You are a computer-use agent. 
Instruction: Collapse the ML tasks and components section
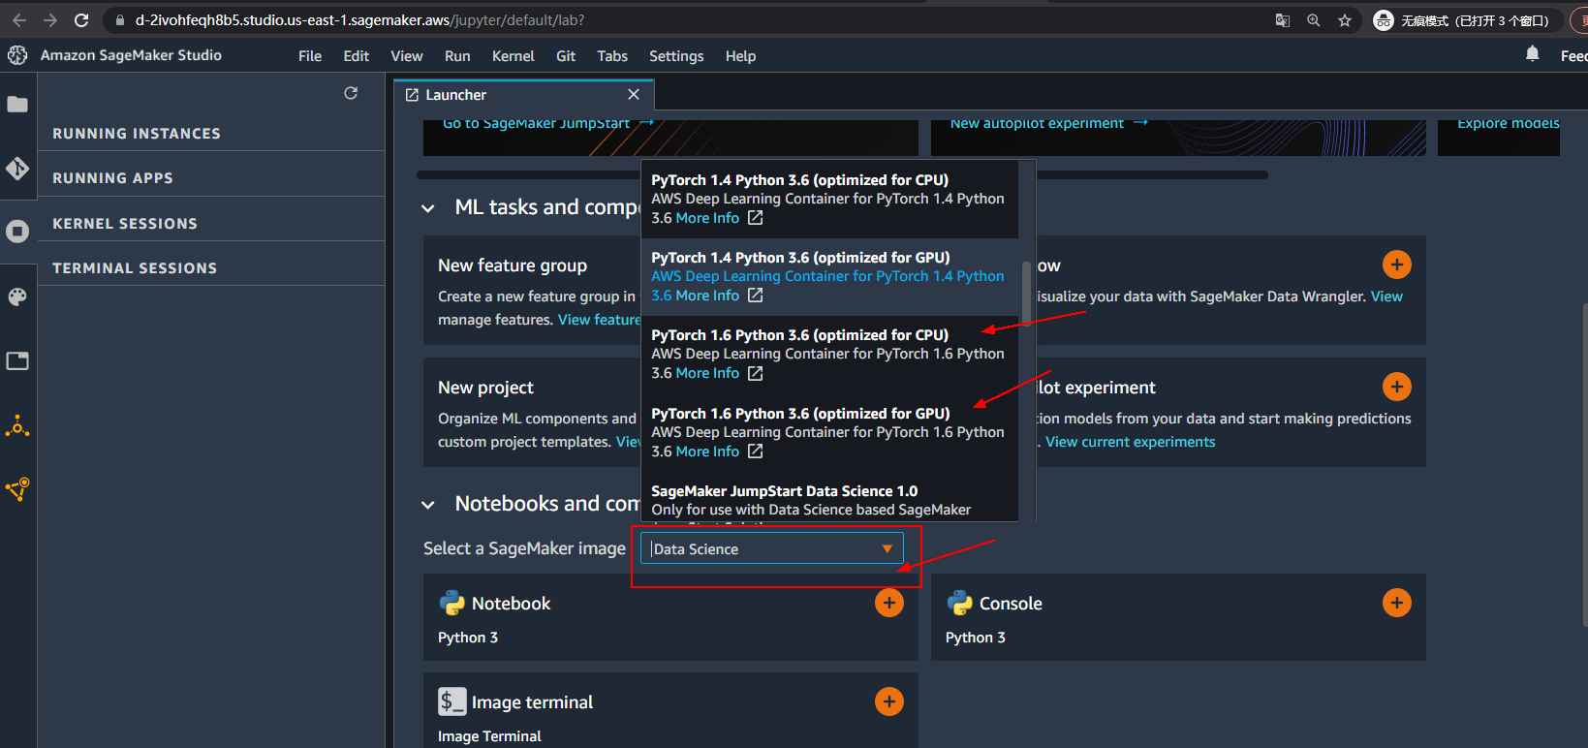[428, 208]
